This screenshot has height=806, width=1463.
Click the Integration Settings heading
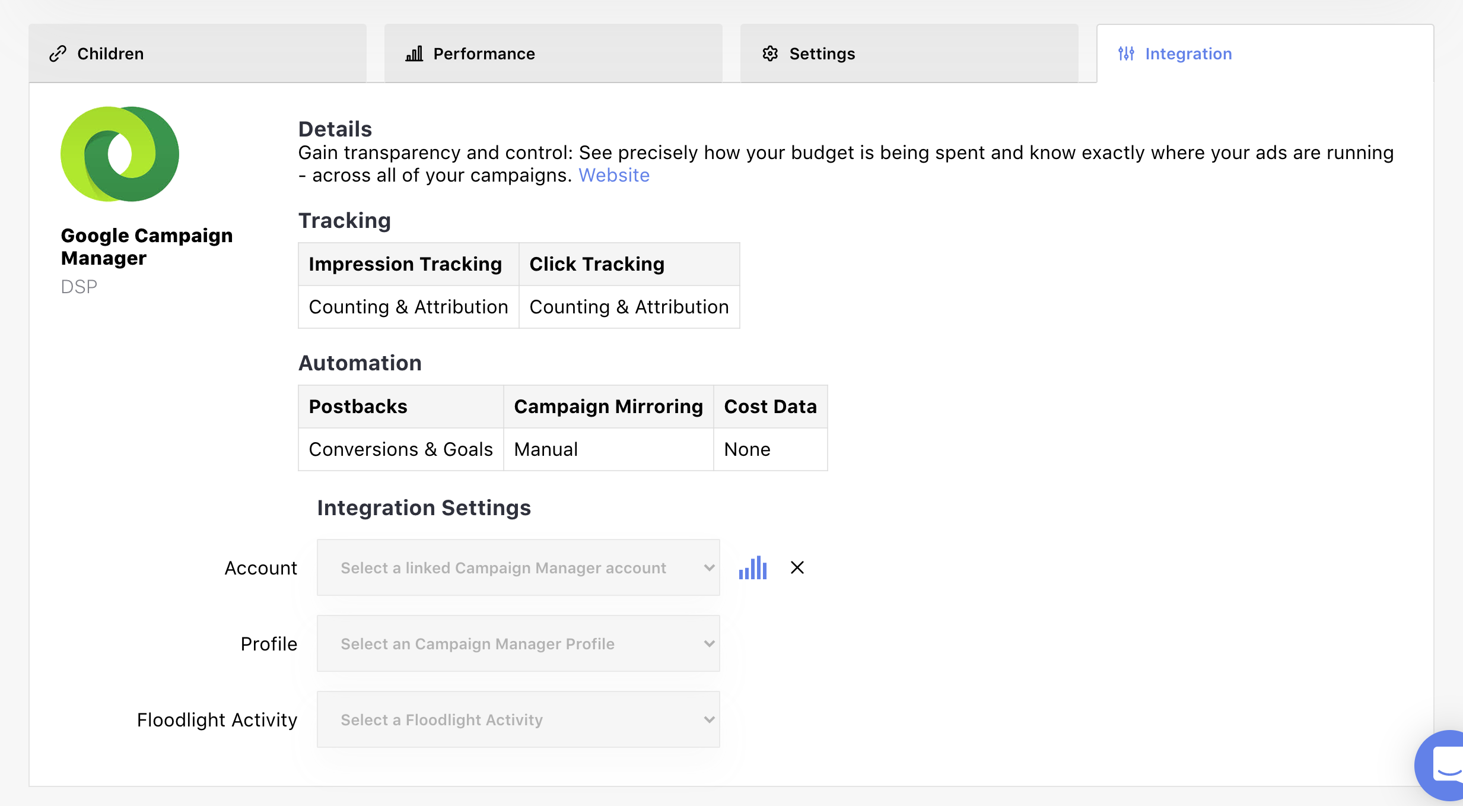click(424, 507)
